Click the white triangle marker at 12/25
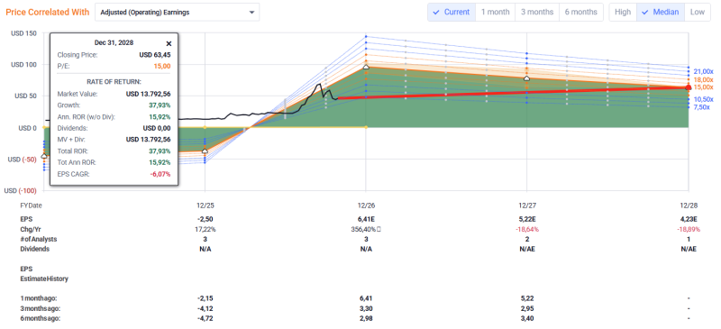 [205, 151]
